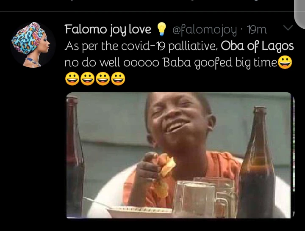Click the third emoji on the third line
305x231 pixels.
(103, 79)
